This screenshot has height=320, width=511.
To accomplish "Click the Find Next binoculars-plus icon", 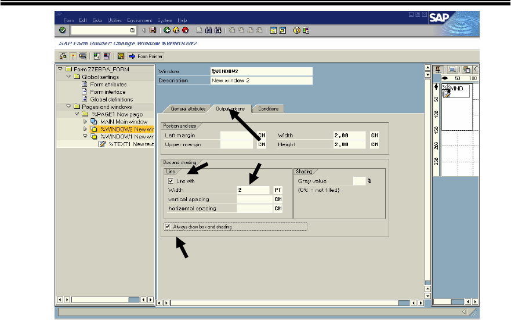I will [218, 30].
